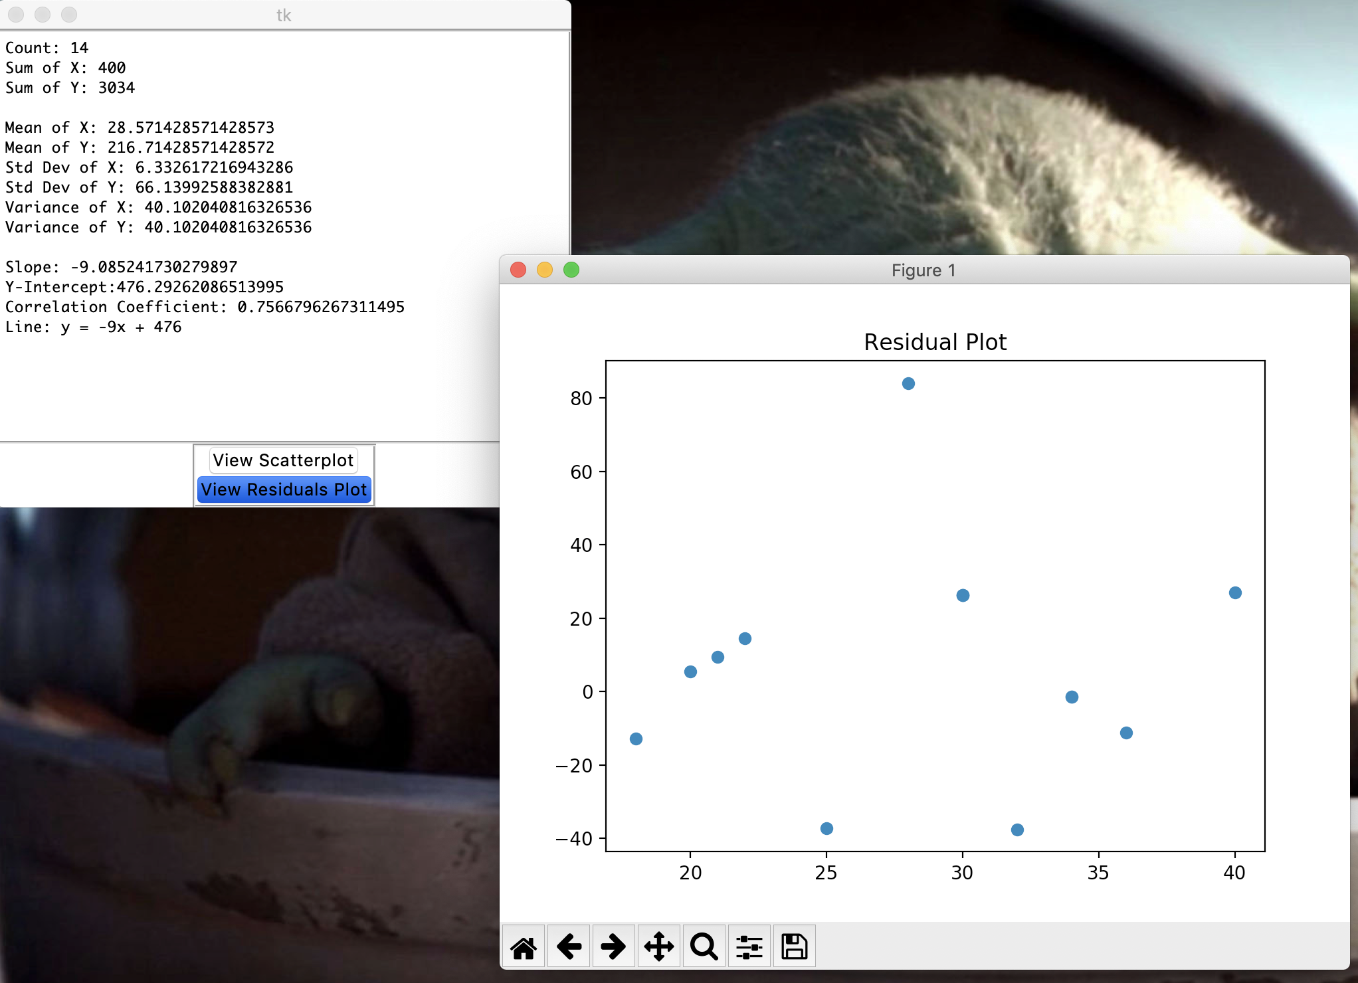1358x983 pixels.
Task: Click the Forward arrow toolbar icon
Action: pos(613,946)
